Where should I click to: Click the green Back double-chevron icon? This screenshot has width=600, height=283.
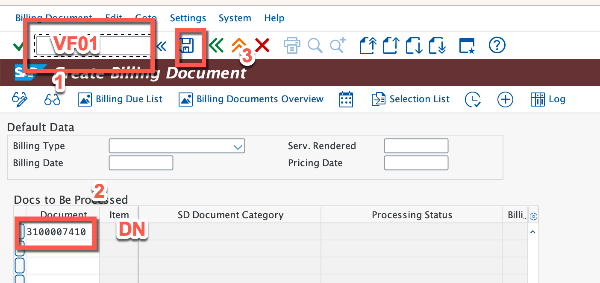coord(216,45)
